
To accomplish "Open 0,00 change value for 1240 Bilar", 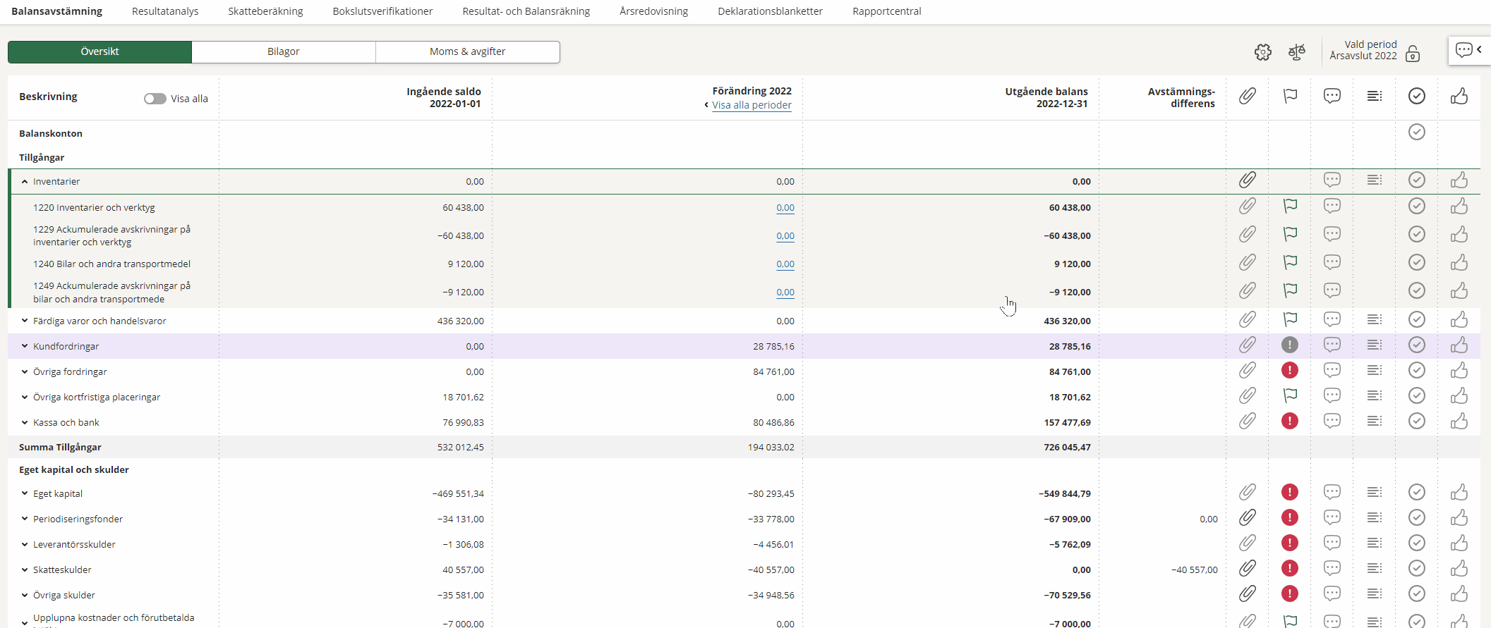I will click(785, 264).
